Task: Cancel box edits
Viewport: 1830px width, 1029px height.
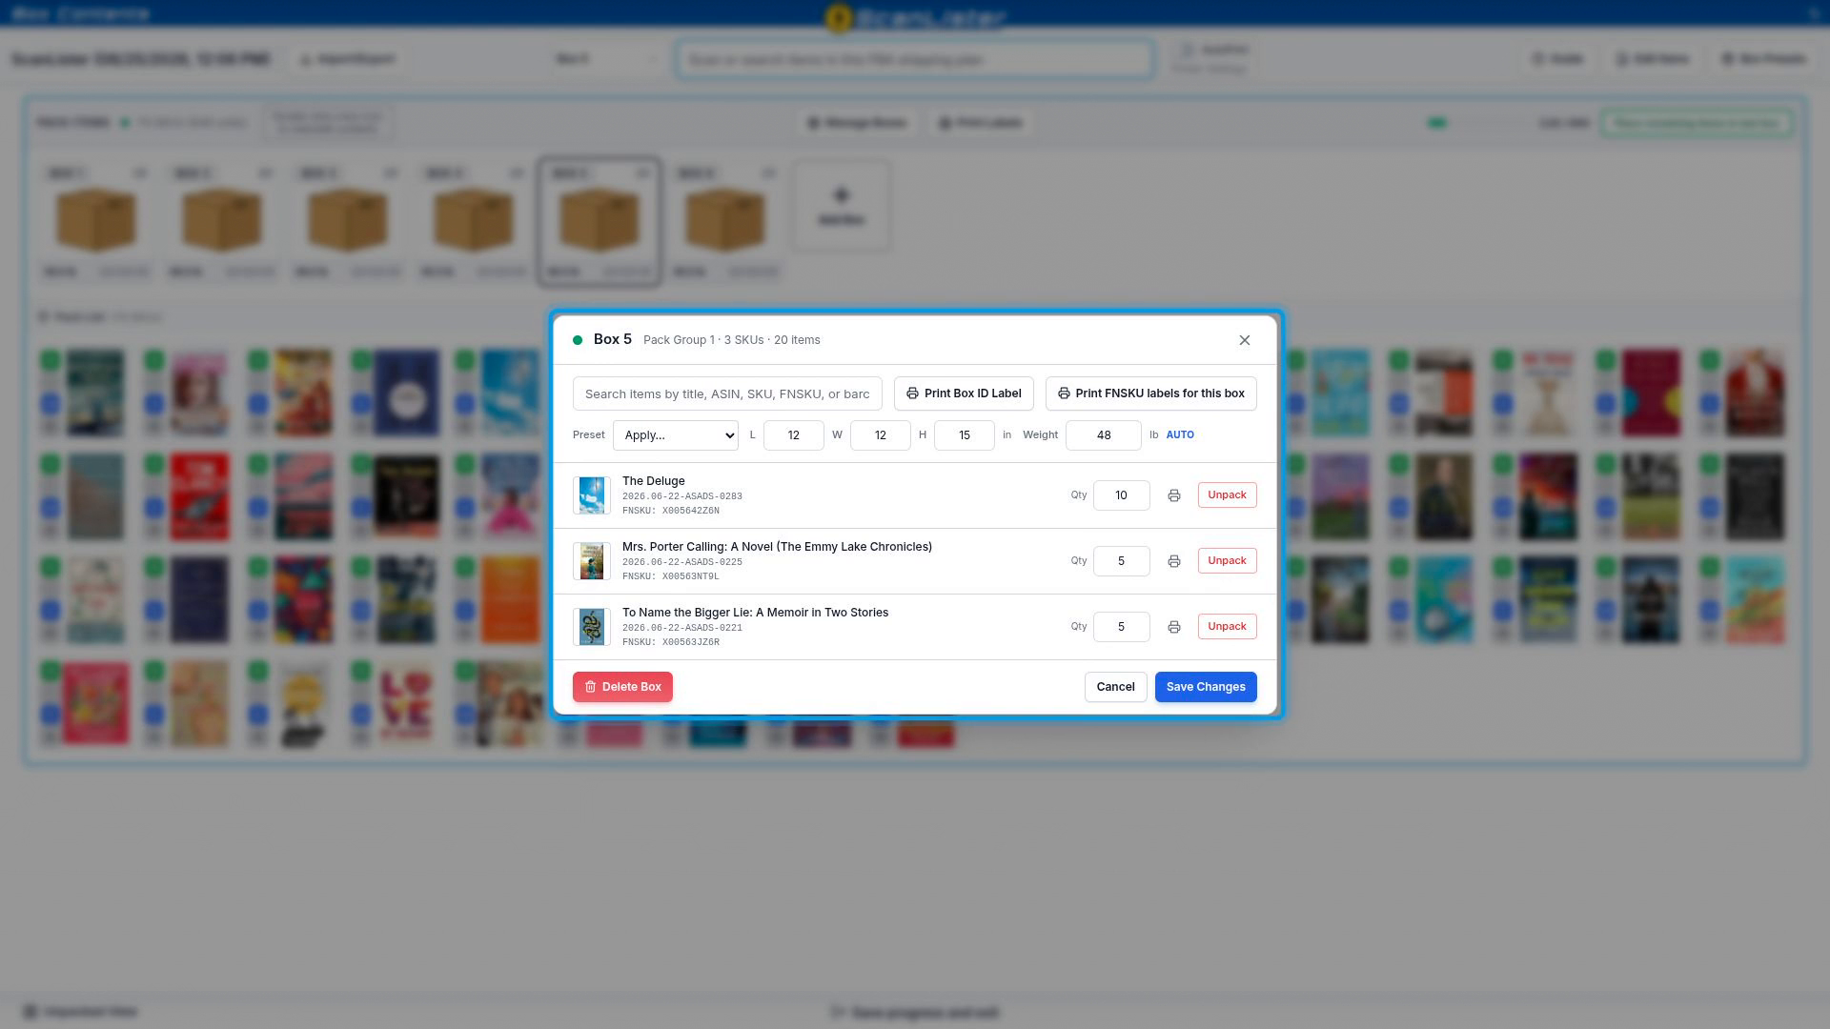Action: click(x=1115, y=687)
